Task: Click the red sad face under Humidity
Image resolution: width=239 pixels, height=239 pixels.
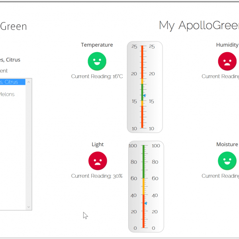Action: click(x=227, y=61)
